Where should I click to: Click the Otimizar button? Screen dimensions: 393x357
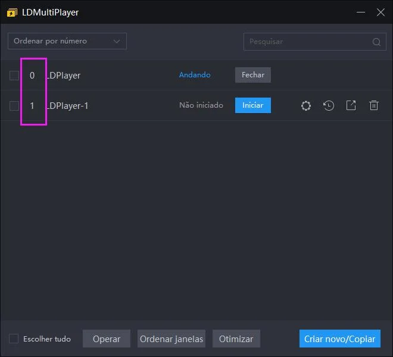[x=236, y=339]
